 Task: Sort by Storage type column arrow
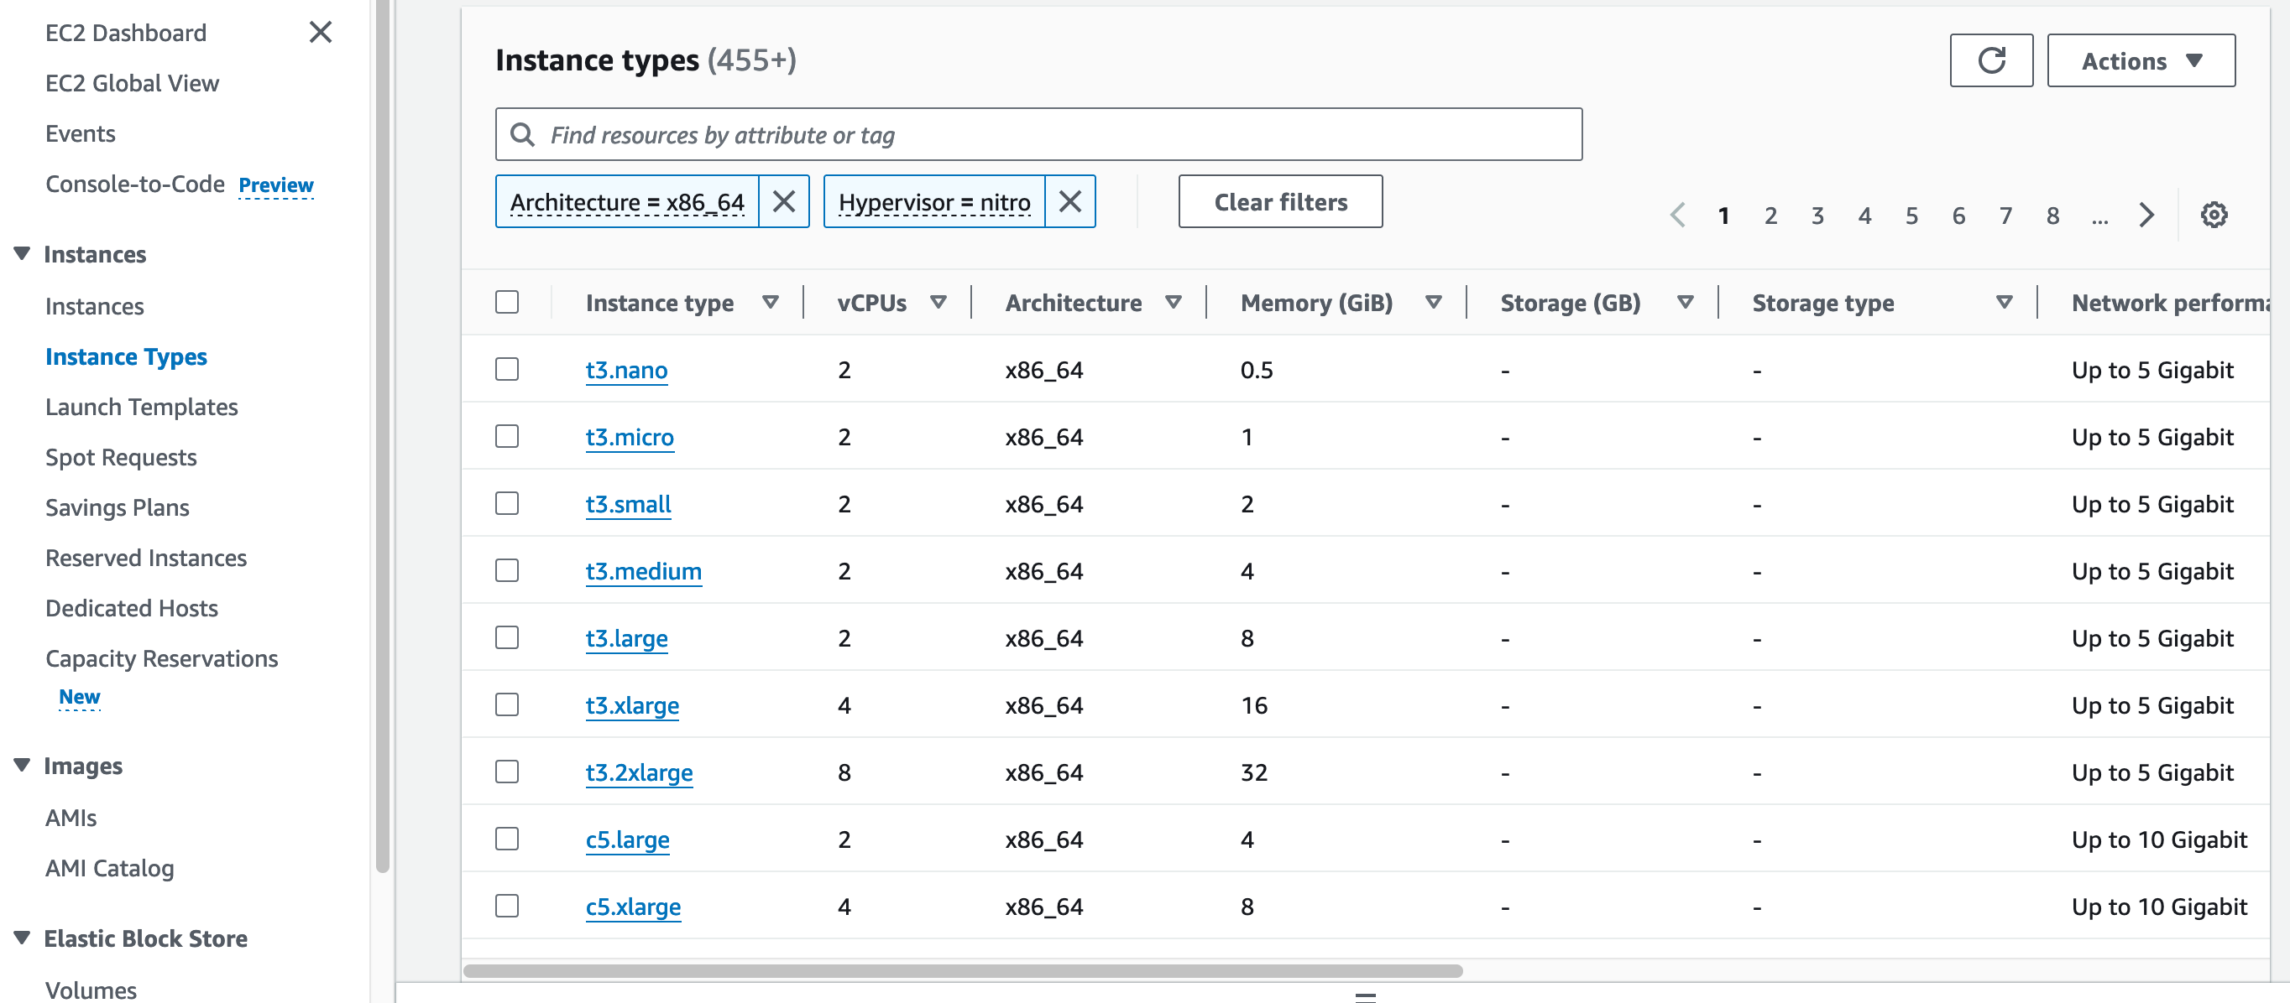(x=2004, y=303)
